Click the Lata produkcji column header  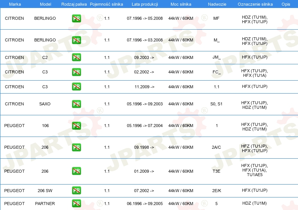coord(144,4)
